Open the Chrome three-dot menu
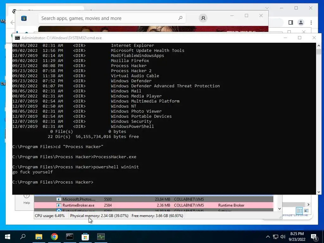324x243 pixels. [x=311, y=22]
